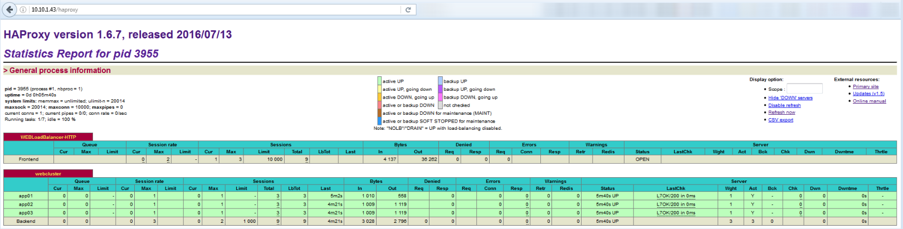
Task: Select the WEBLoadBalancer-HTTP proxy title
Action: (x=48, y=137)
